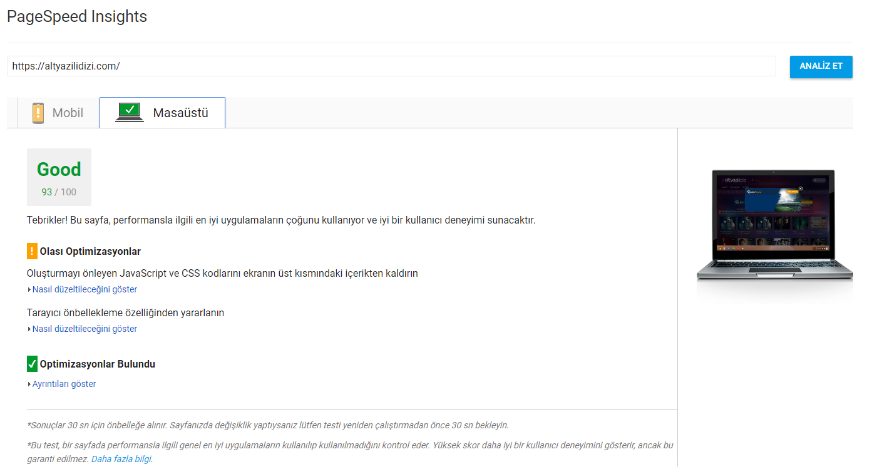Click the orange exclamation icon beside Olası Optimizasyonlar
Viewport: 877px width, 474px height.
[33, 251]
